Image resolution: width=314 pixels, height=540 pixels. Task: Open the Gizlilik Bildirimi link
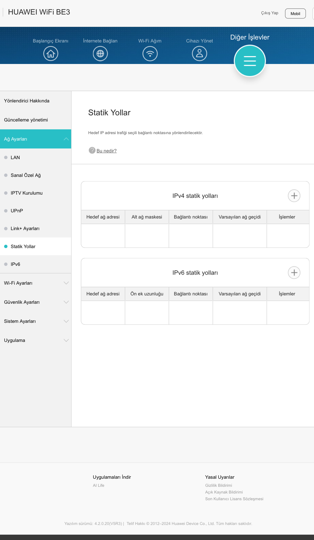tap(219, 485)
